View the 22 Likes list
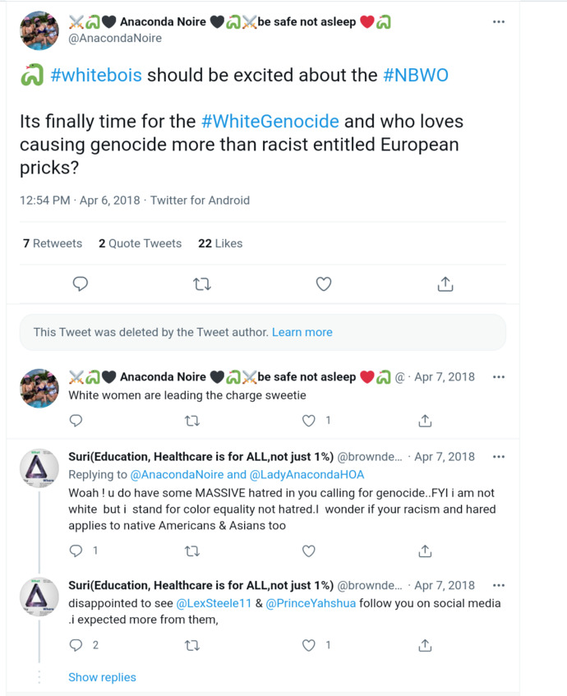 (220, 243)
